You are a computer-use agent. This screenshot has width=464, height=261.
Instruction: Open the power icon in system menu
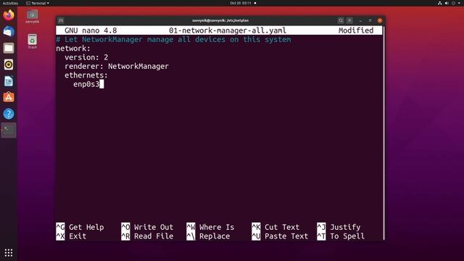click(453, 3)
